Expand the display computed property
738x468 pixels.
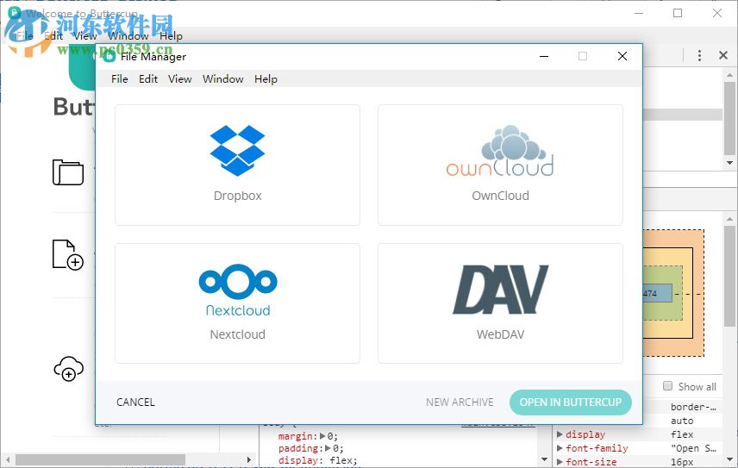pos(560,434)
